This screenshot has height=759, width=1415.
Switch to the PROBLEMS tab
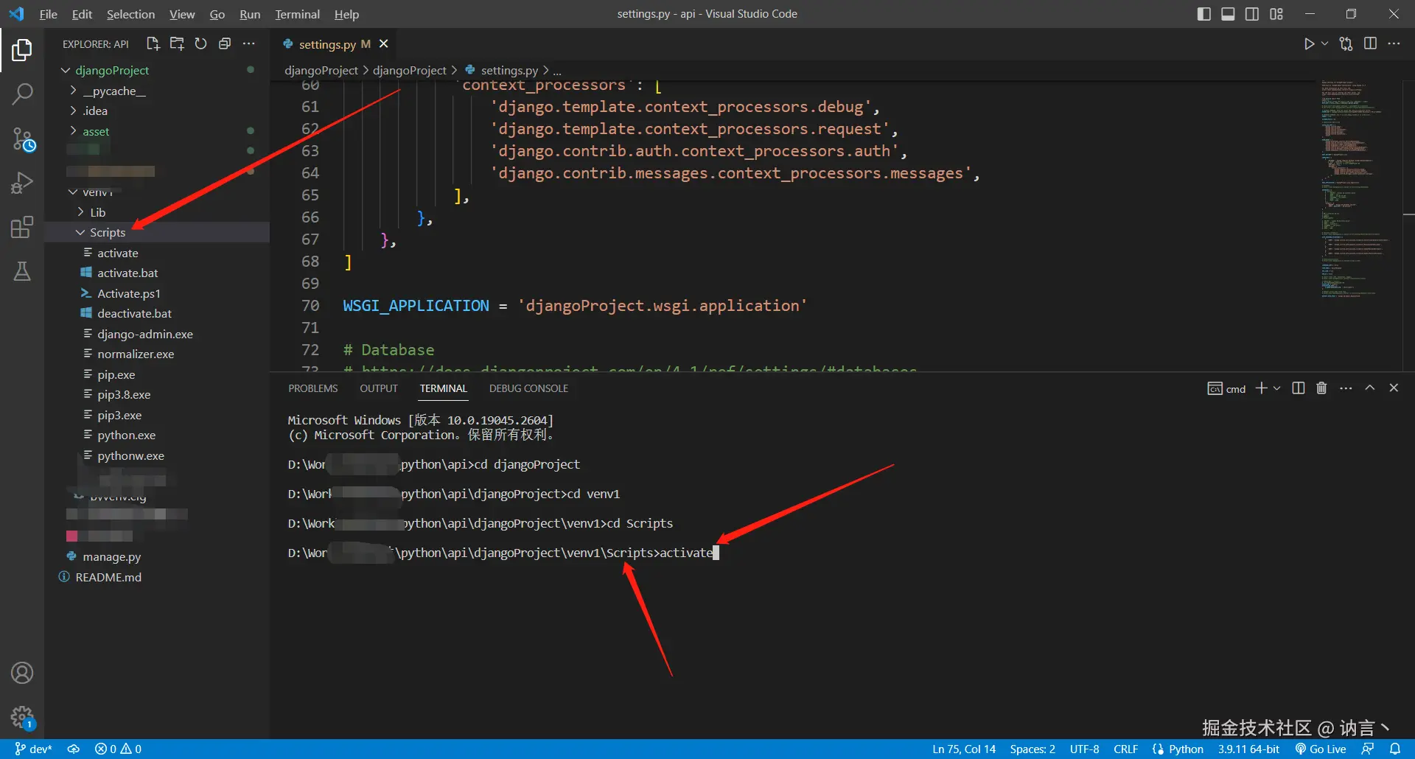pyautogui.click(x=313, y=388)
